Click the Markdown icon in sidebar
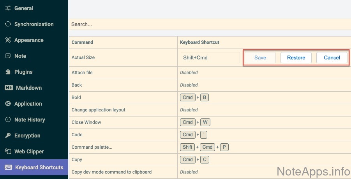 (9, 88)
